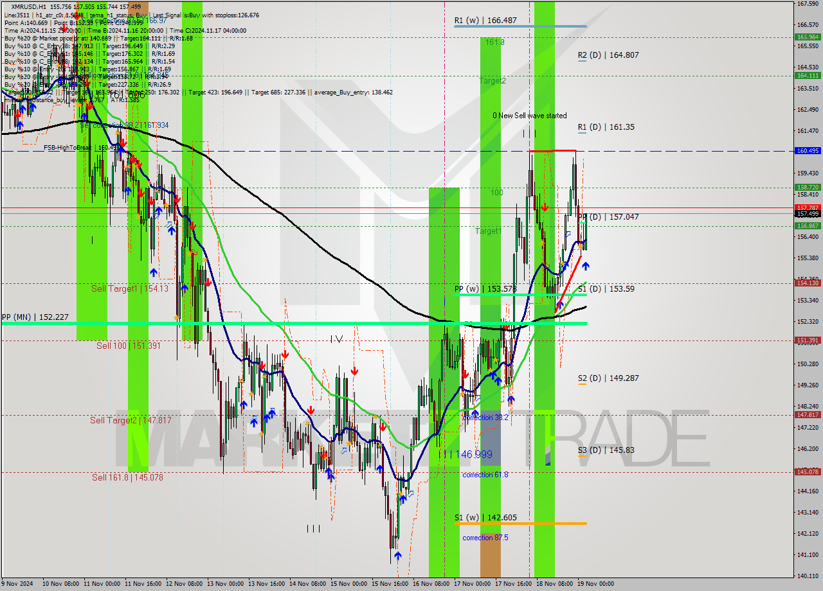This screenshot has width=823, height=591.
Task: Select the R1 (w) | 166.487 label
Action: pos(485,21)
